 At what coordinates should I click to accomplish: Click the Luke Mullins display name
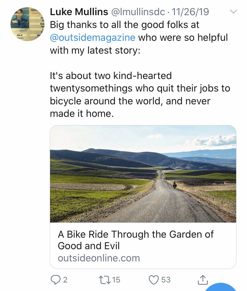[79, 12]
